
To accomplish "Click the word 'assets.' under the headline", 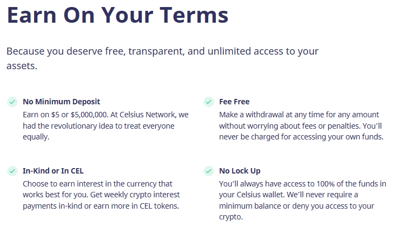I will point(22,66).
